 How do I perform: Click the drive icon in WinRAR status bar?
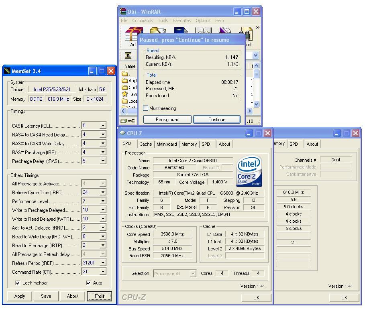[x=124, y=121]
